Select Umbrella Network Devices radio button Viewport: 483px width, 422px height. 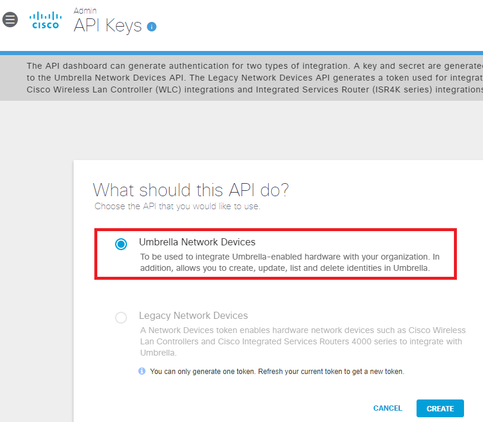click(121, 244)
